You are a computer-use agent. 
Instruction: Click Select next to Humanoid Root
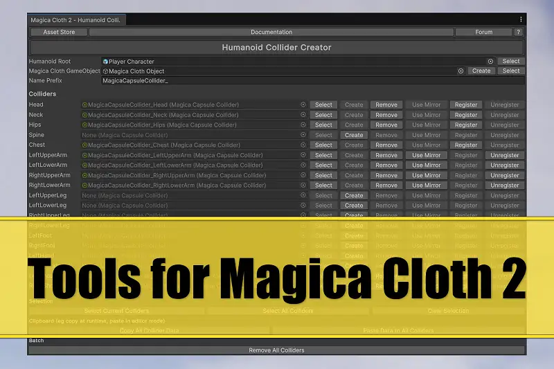(511, 61)
